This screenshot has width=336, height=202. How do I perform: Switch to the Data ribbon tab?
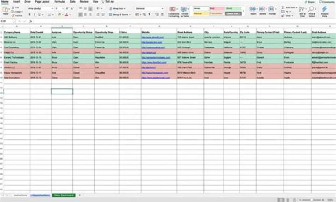(x=73, y=2)
